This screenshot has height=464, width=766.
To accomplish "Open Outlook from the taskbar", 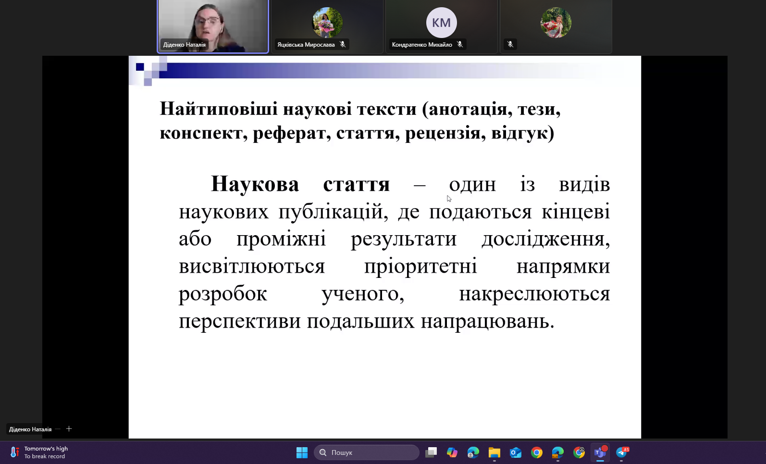I will 516,452.
